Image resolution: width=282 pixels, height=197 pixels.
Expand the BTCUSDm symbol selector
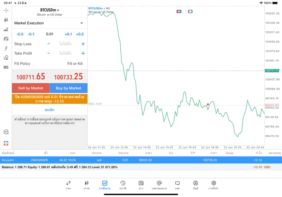[49, 10]
